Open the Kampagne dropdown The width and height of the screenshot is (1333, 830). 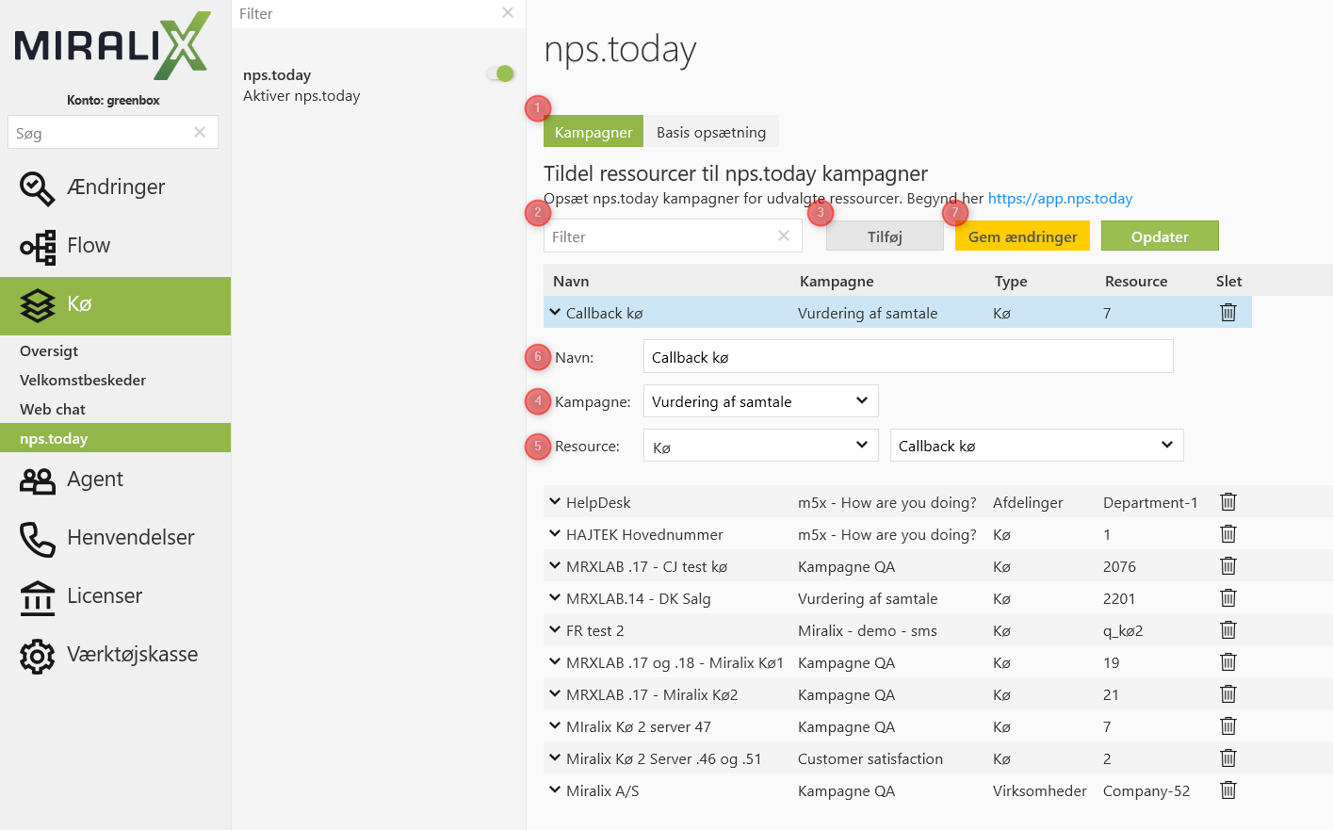pyautogui.click(x=760, y=401)
